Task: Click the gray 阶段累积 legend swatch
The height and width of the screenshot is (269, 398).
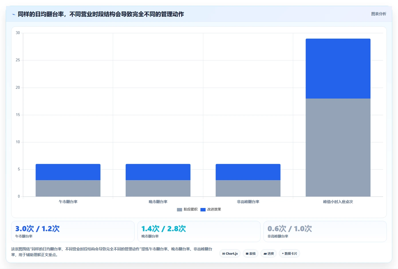Action: point(180,210)
